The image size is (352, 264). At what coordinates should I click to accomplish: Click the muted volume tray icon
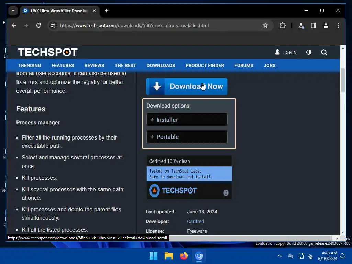click(x=310, y=256)
